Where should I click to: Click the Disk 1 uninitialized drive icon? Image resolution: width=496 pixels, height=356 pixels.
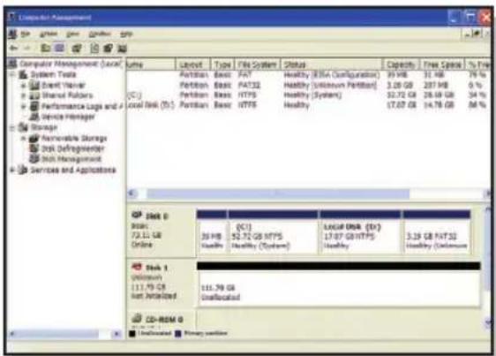(x=137, y=267)
